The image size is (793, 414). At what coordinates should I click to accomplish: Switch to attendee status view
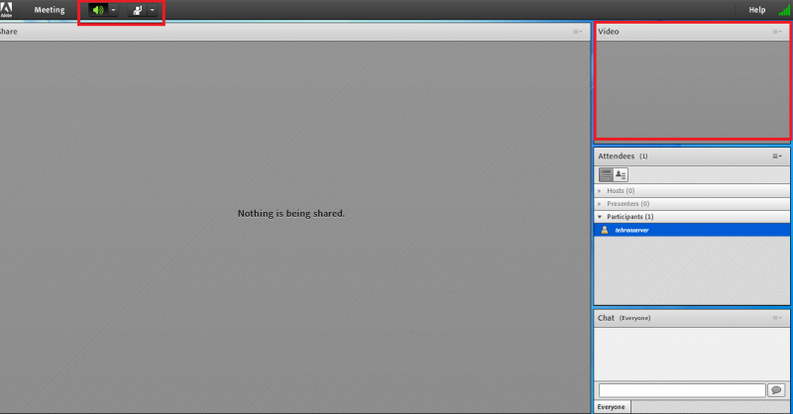(621, 174)
